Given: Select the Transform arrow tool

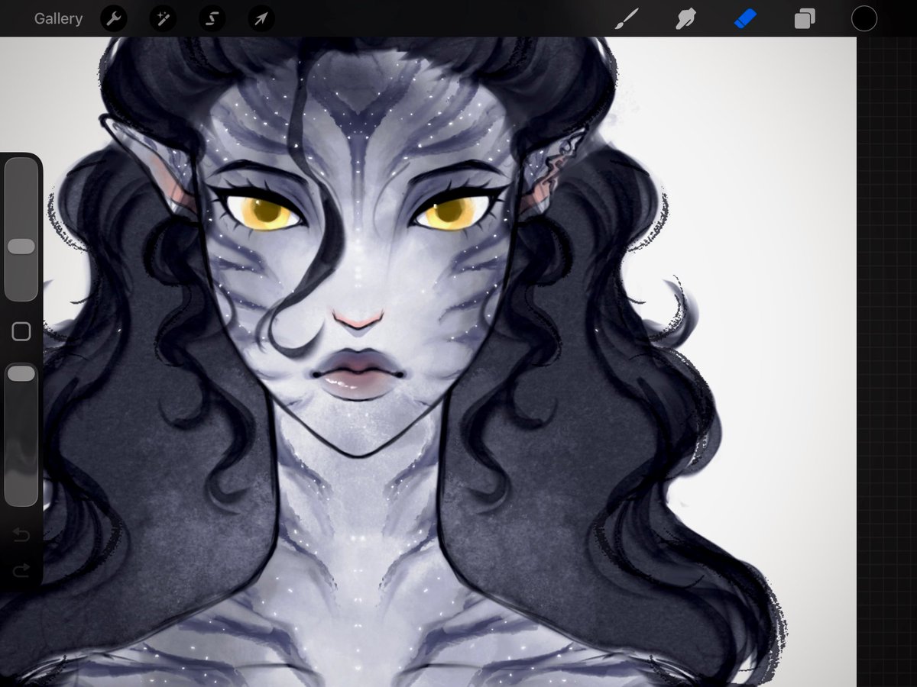Looking at the screenshot, I should (260, 18).
